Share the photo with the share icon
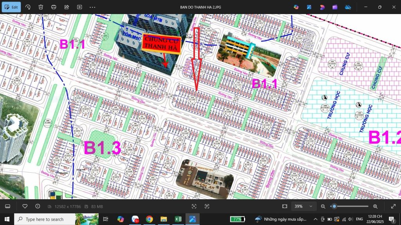The height and width of the screenshot is (225, 401). 67,7
